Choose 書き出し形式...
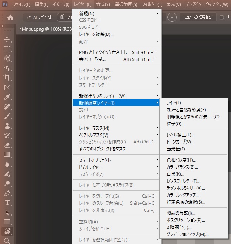The image size is (231, 244). pos(117,59)
